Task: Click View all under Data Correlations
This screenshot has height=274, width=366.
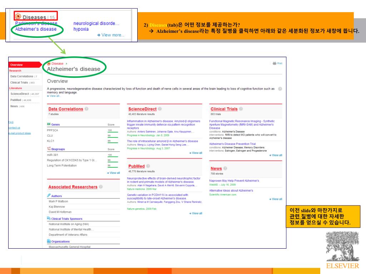Action: [x=113, y=173]
